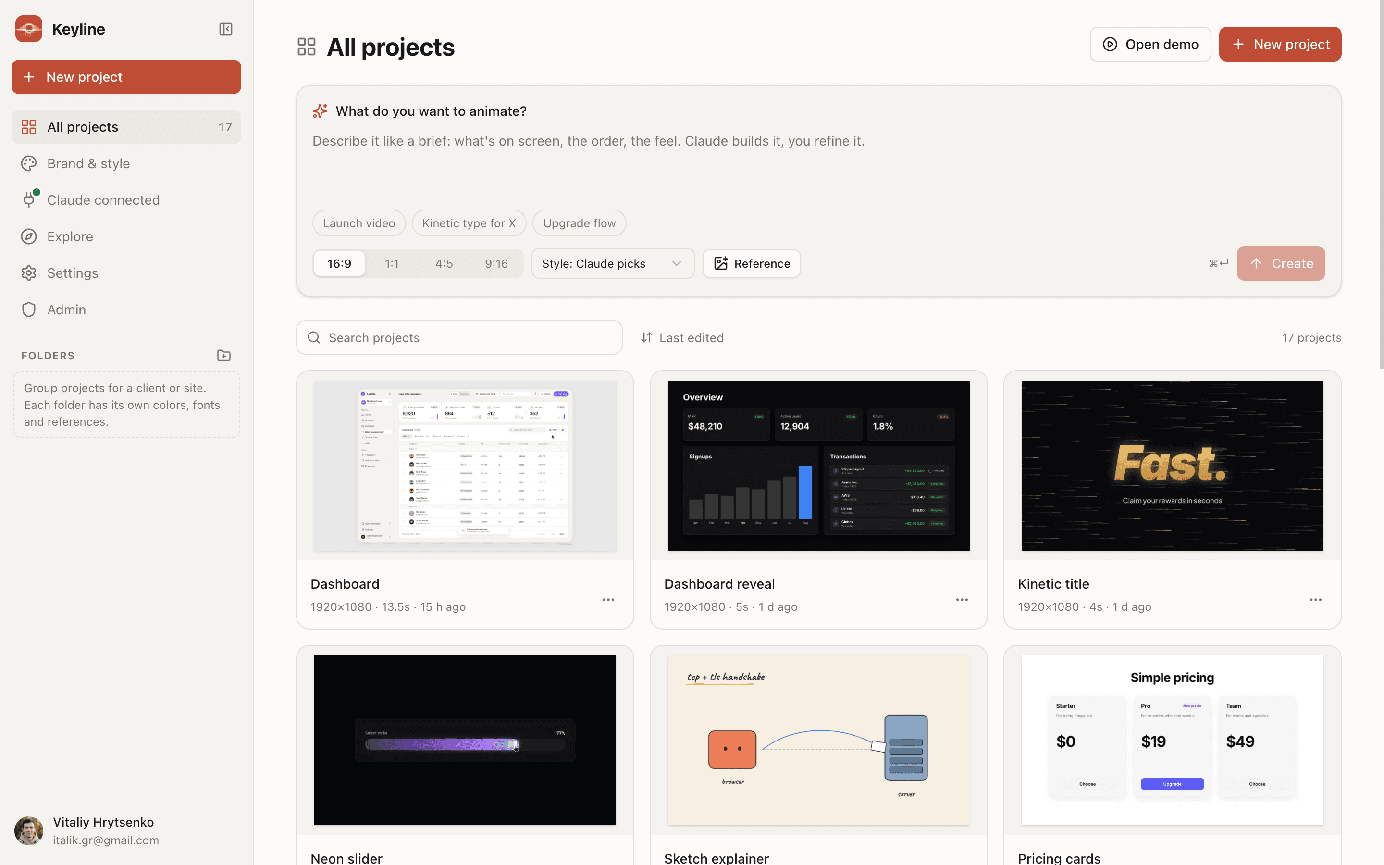This screenshot has height=865, width=1384.
Task: Select 1:1 aspect ratio
Action: (391, 263)
